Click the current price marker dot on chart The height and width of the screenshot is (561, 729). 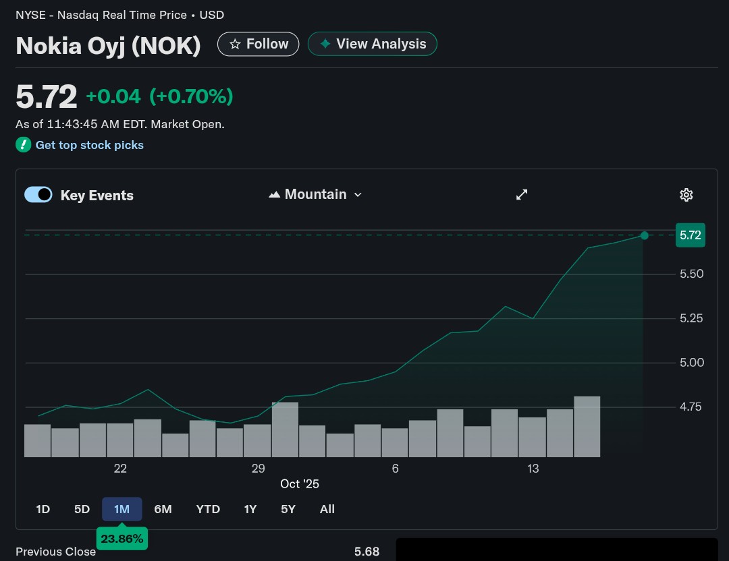(644, 235)
